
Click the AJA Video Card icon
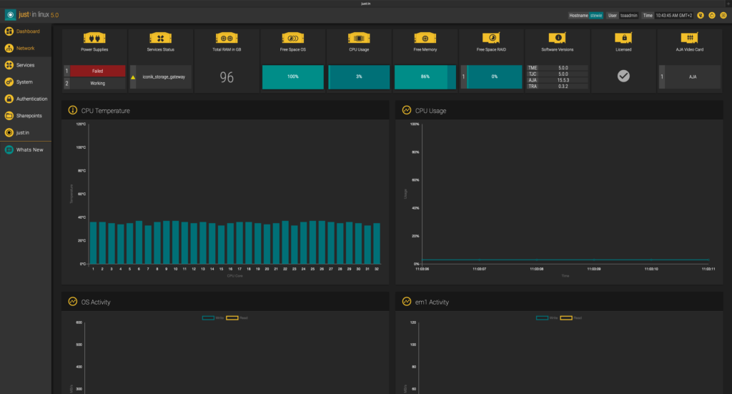coord(690,38)
